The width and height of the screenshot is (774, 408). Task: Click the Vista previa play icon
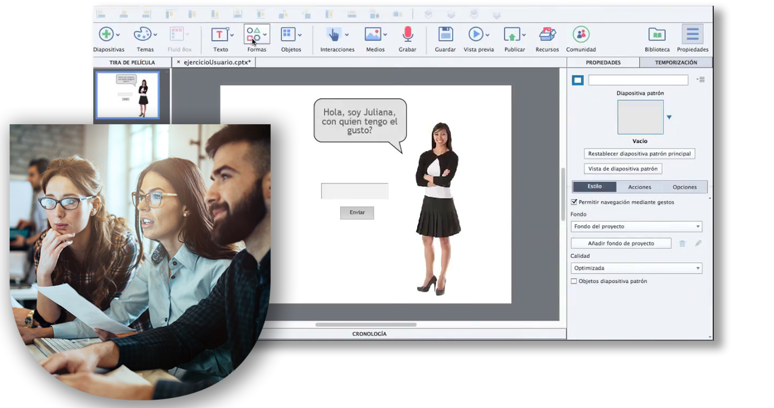475,34
